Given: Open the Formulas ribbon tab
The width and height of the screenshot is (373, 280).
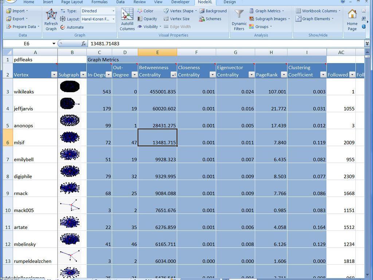Looking at the screenshot, I should tap(99, 2).
